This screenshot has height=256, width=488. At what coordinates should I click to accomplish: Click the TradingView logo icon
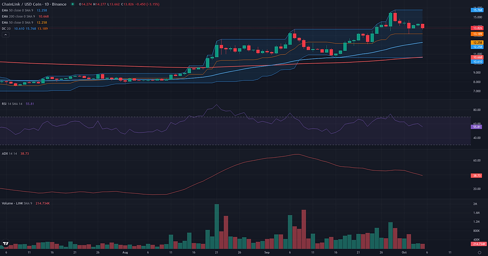click(5, 243)
